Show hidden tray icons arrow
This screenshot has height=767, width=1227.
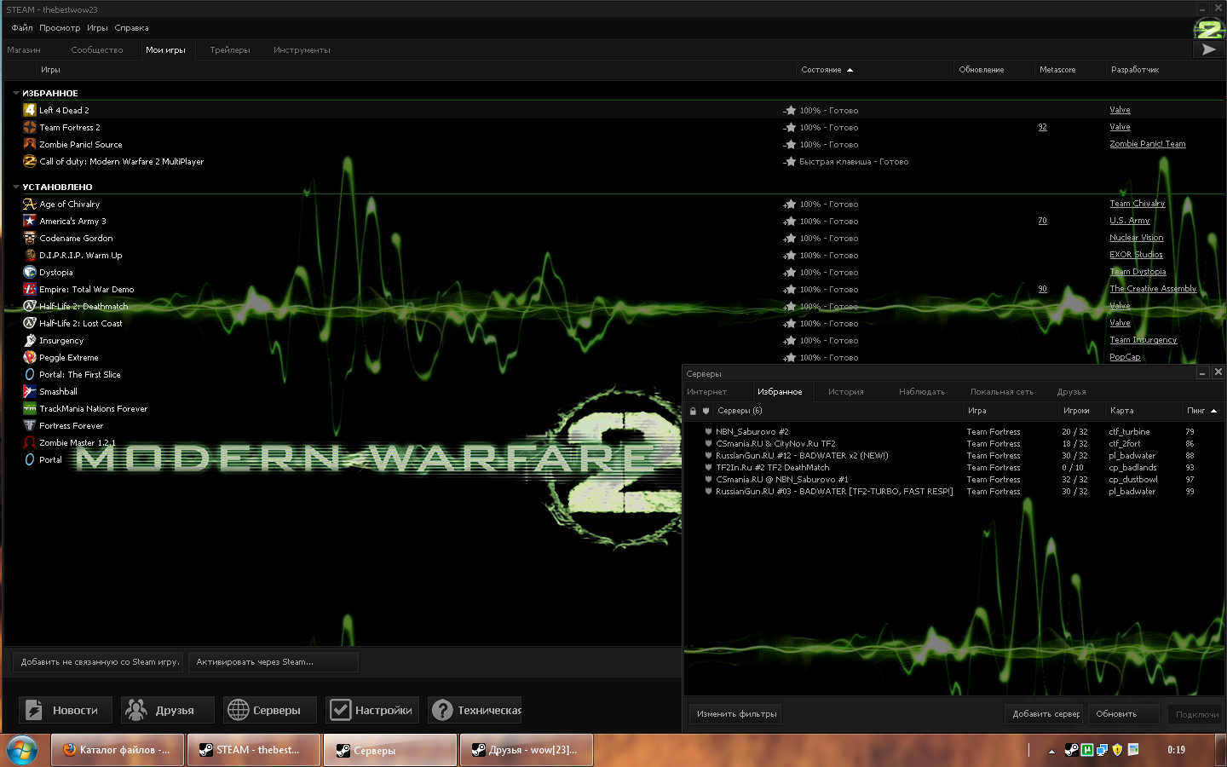tap(1051, 751)
